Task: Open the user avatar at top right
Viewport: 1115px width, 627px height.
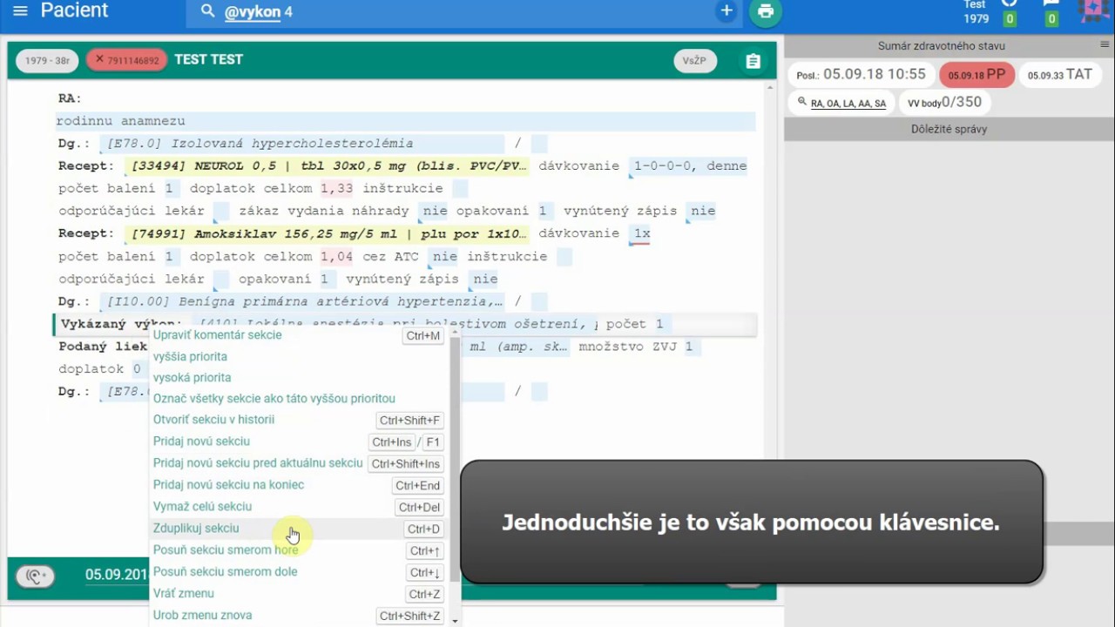Action: click(x=1094, y=11)
